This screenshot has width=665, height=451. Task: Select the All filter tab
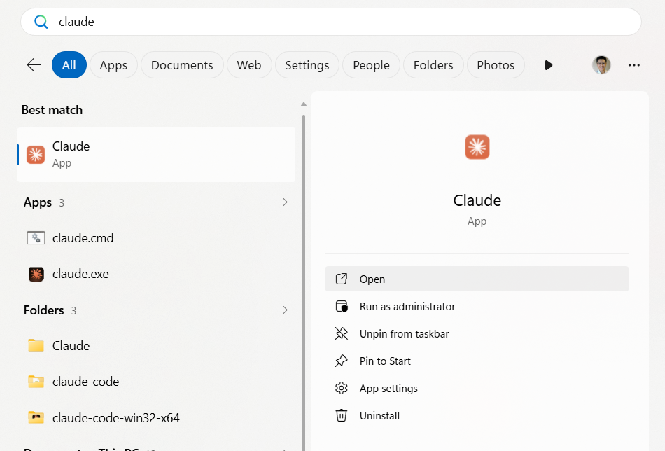pyautogui.click(x=69, y=65)
